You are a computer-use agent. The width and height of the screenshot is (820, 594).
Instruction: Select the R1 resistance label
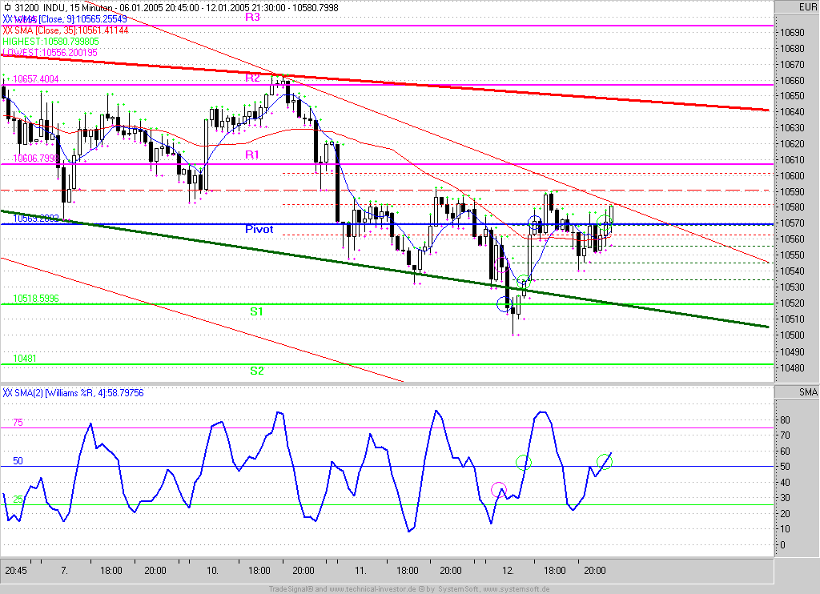click(252, 154)
